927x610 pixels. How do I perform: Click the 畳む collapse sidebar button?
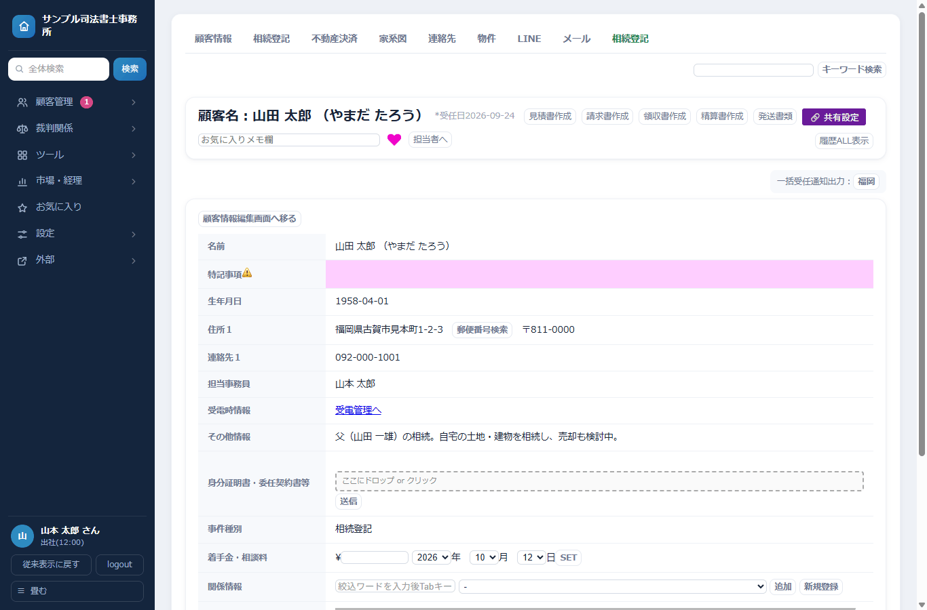(77, 591)
